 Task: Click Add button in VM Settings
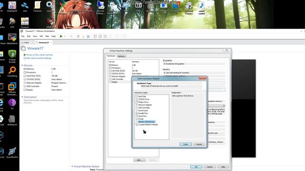pos(140,160)
